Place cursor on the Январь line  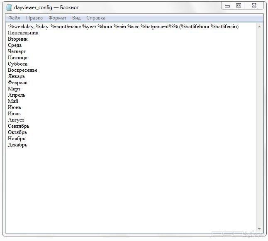[x=16, y=76]
